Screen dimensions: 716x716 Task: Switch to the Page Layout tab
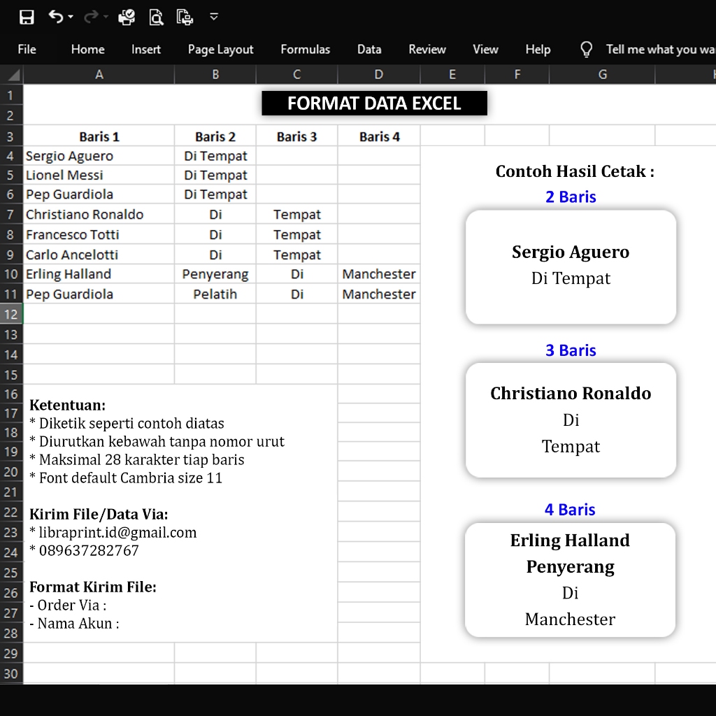pyautogui.click(x=220, y=49)
